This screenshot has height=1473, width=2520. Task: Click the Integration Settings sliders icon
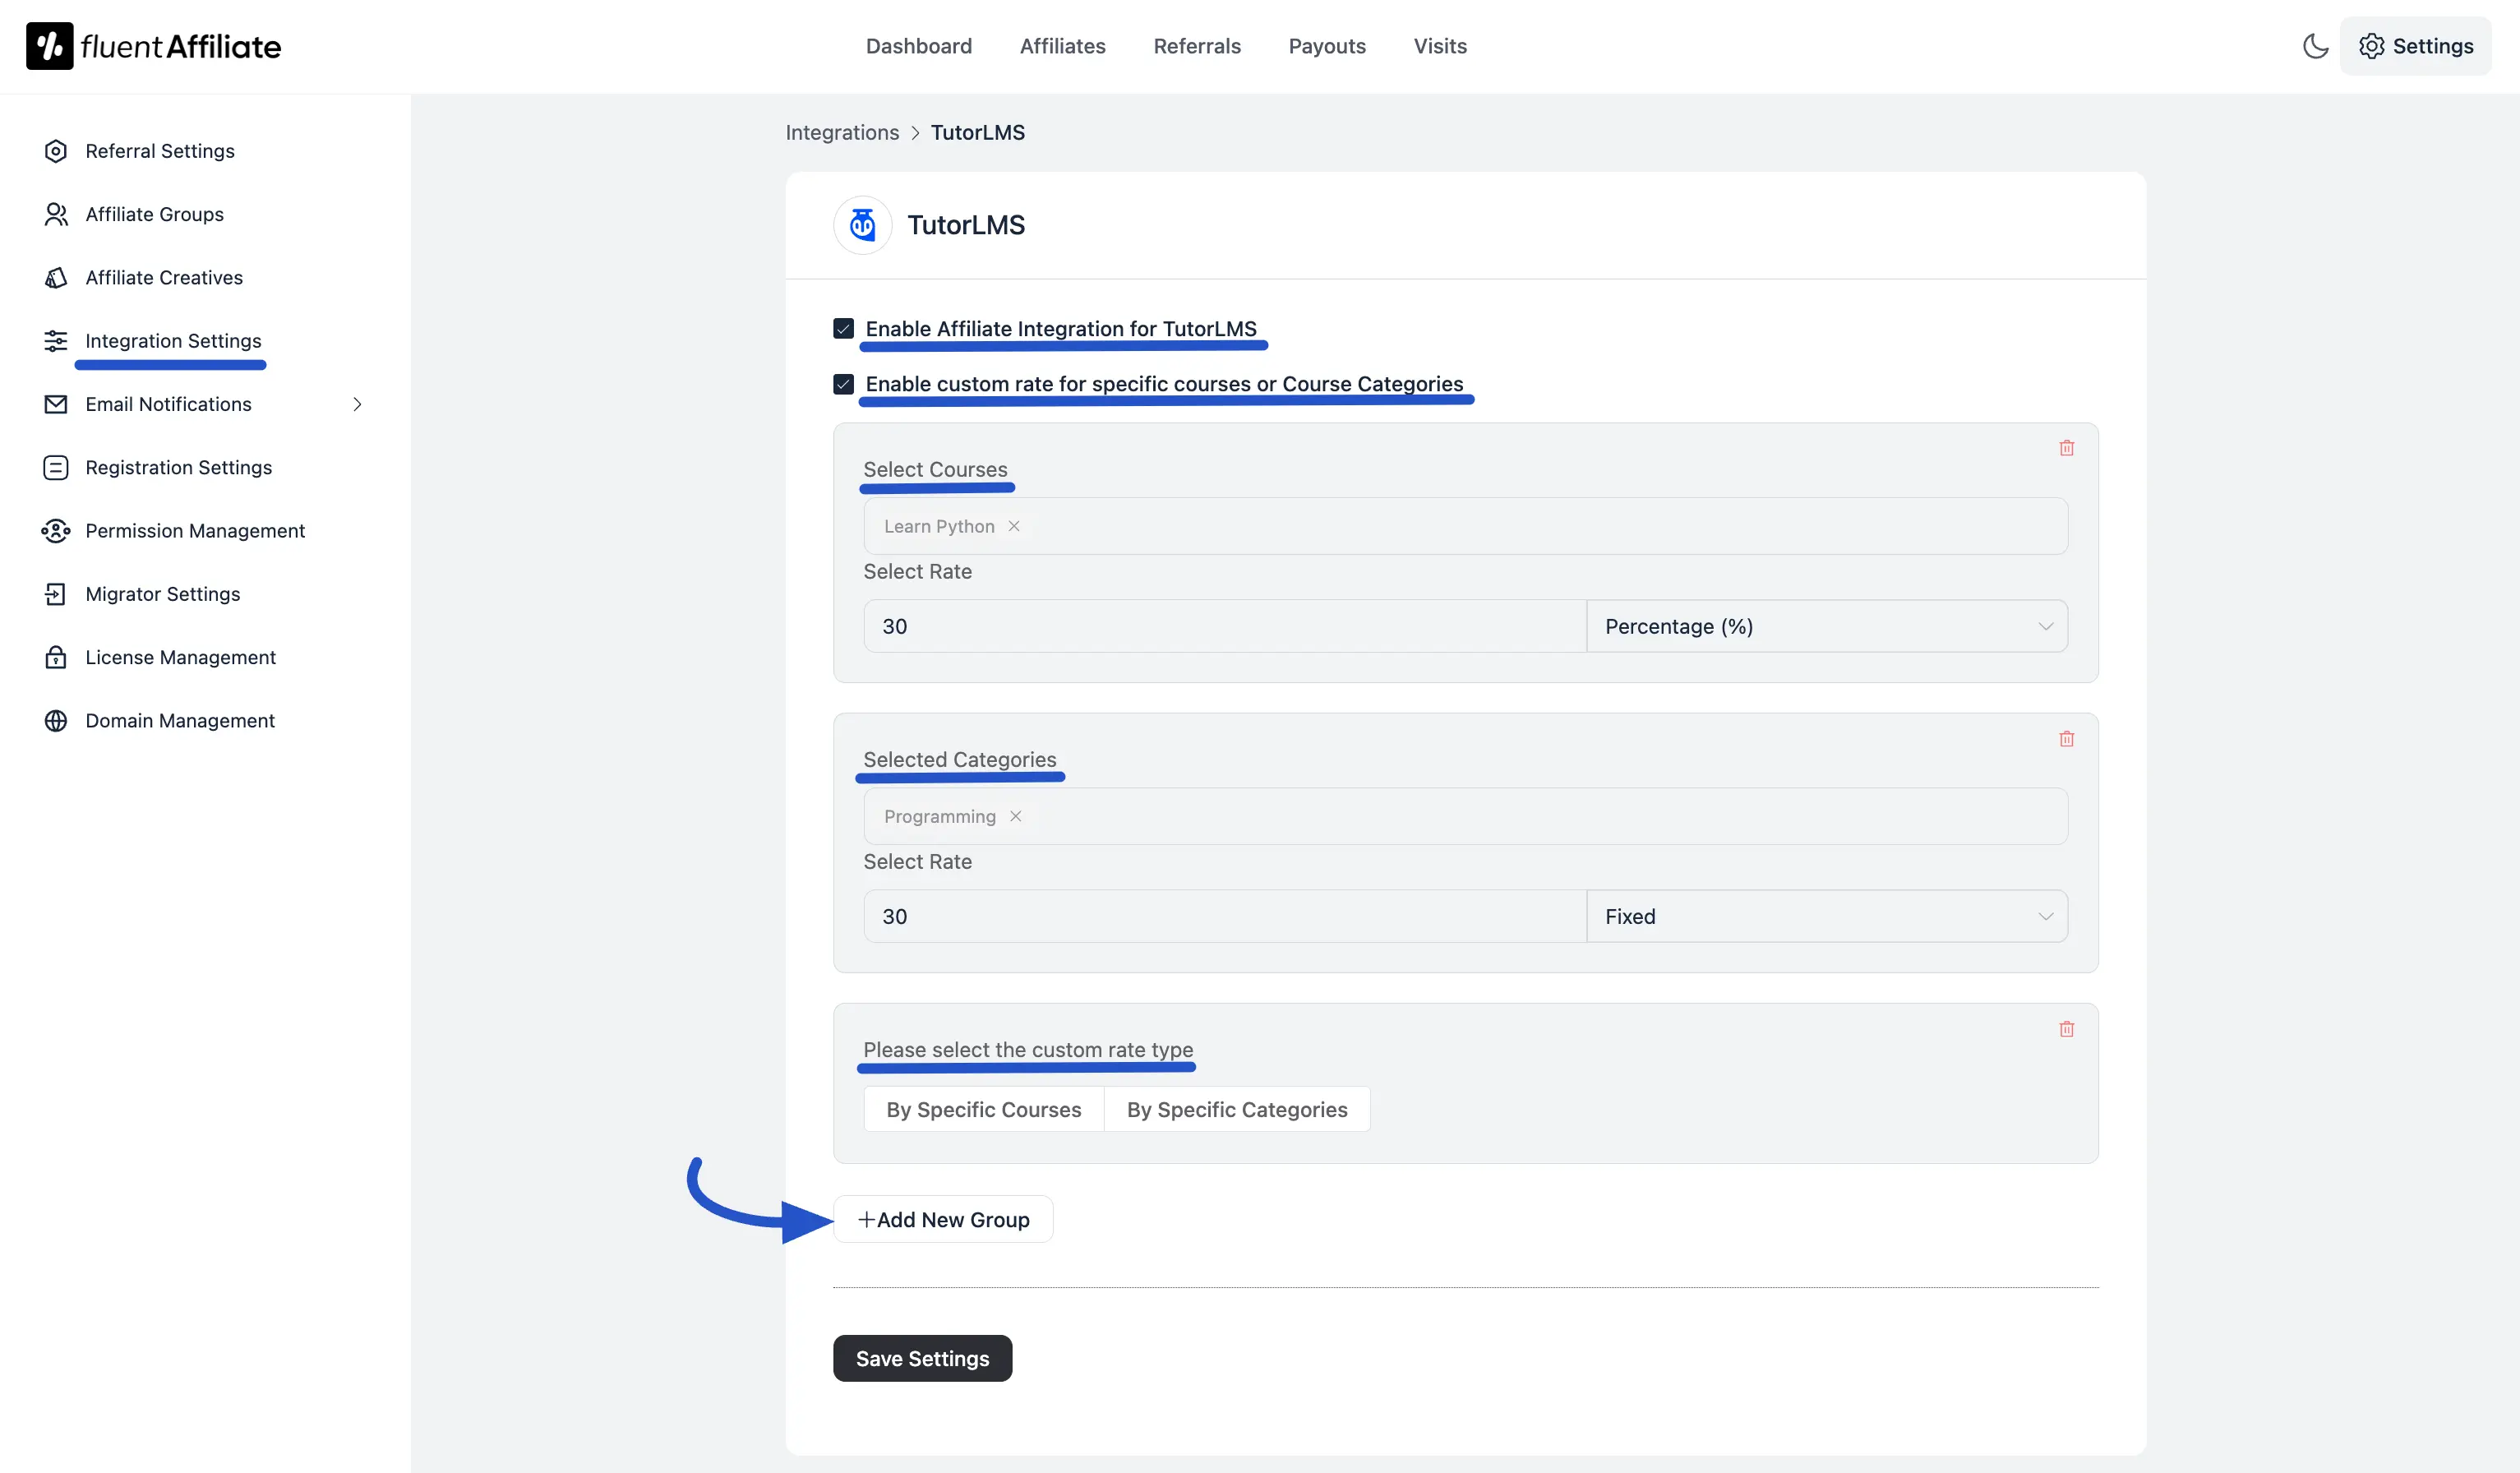(55, 340)
